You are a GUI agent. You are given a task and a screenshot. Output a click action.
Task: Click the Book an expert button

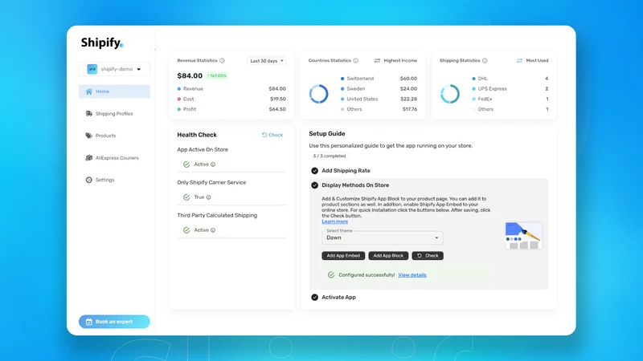[114, 322]
